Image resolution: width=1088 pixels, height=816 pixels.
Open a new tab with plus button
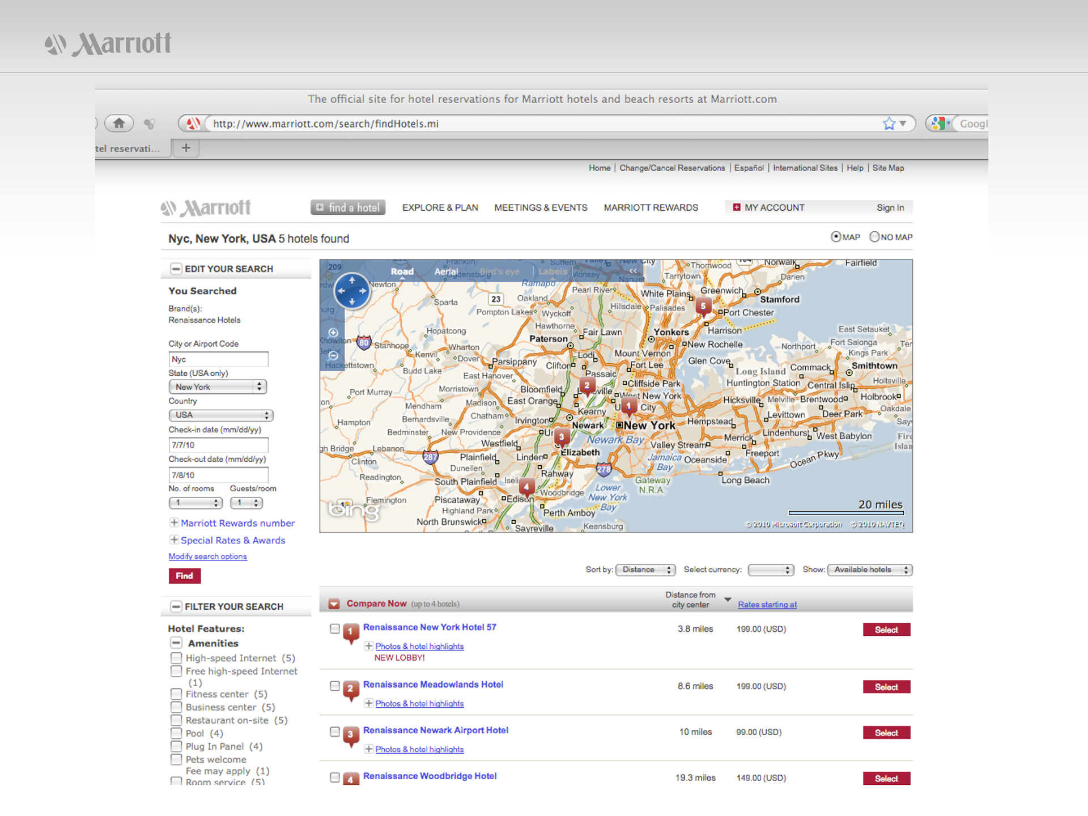[x=186, y=148]
